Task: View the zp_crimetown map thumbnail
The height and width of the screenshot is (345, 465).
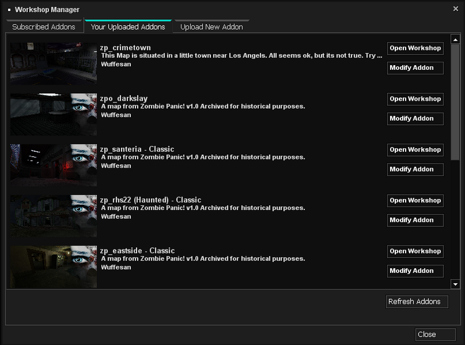Action: coord(53,63)
